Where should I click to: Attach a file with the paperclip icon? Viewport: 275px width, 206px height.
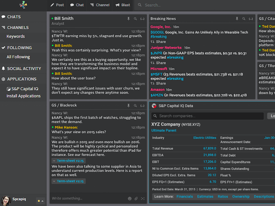[x=136, y=198]
